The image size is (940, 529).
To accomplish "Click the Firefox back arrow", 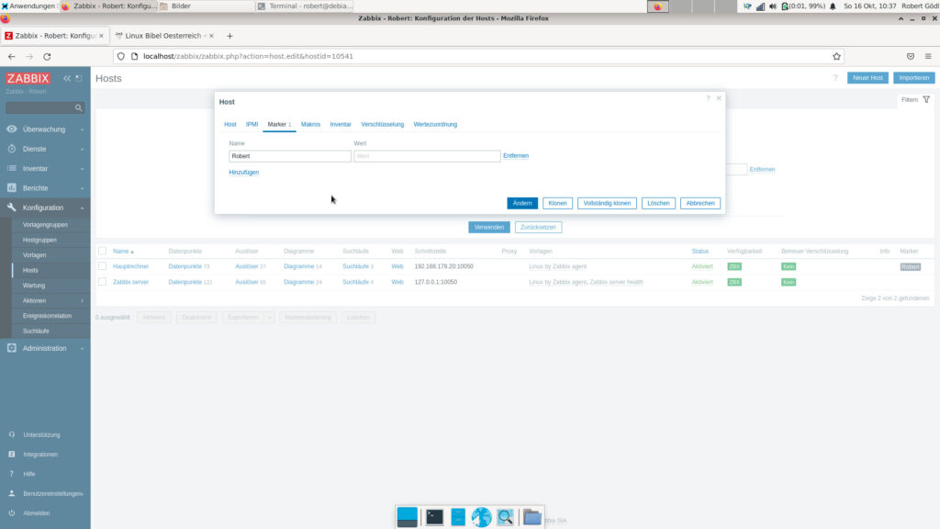I will coord(12,56).
